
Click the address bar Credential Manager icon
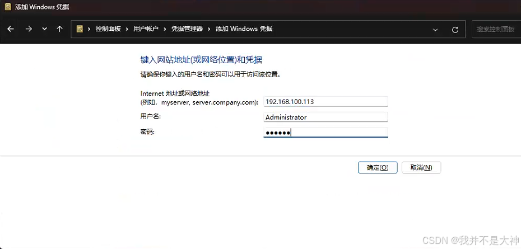(80, 29)
